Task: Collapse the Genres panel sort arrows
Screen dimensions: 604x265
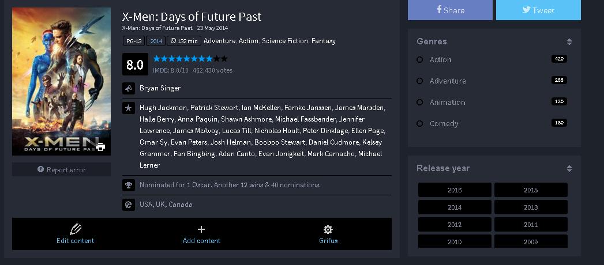Action: point(569,42)
